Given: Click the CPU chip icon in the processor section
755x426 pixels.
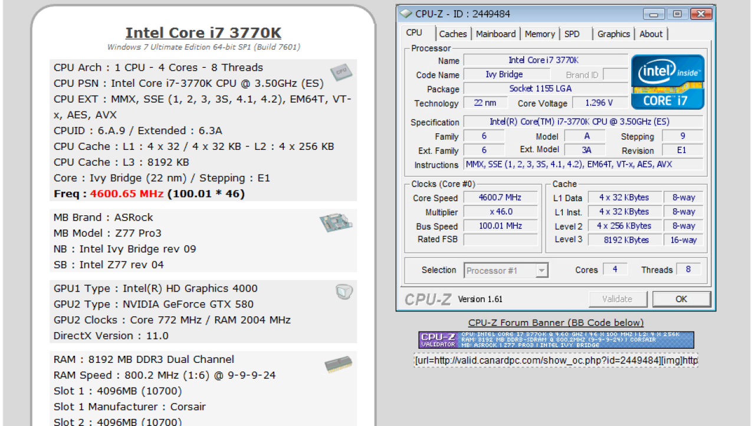Looking at the screenshot, I should tap(341, 72).
